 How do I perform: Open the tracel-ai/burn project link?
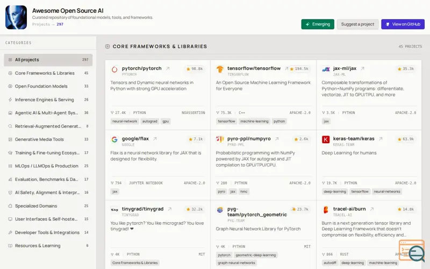click(349, 209)
